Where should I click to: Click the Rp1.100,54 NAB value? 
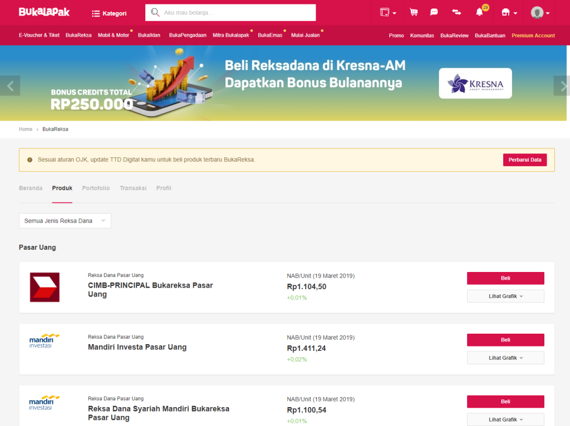(x=307, y=410)
